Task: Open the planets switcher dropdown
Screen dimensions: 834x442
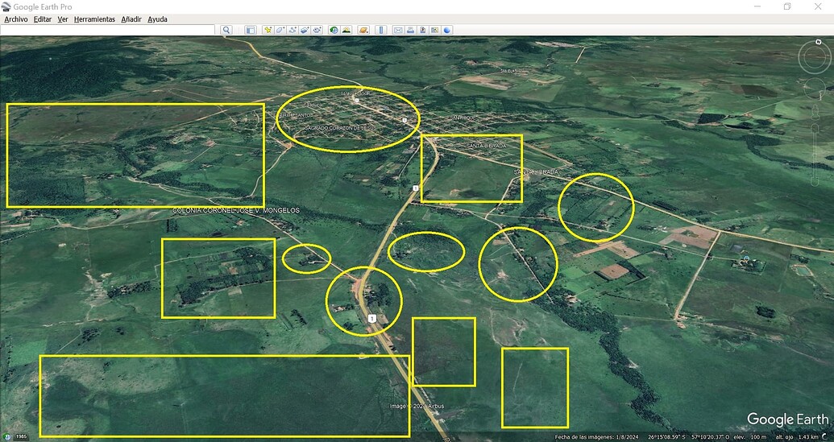Action: (363, 30)
